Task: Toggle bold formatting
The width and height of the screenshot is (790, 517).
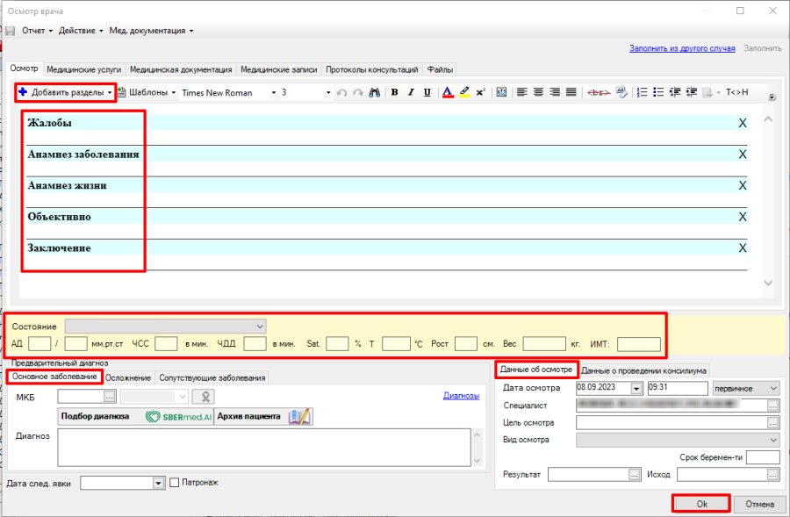Action: pos(394,92)
